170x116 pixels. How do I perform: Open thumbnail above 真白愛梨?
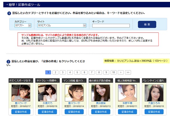(101, 93)
